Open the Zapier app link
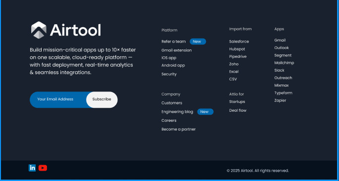The height and width of the screenshot is (181, 339). pyautogui.click(x=280, y=100)
